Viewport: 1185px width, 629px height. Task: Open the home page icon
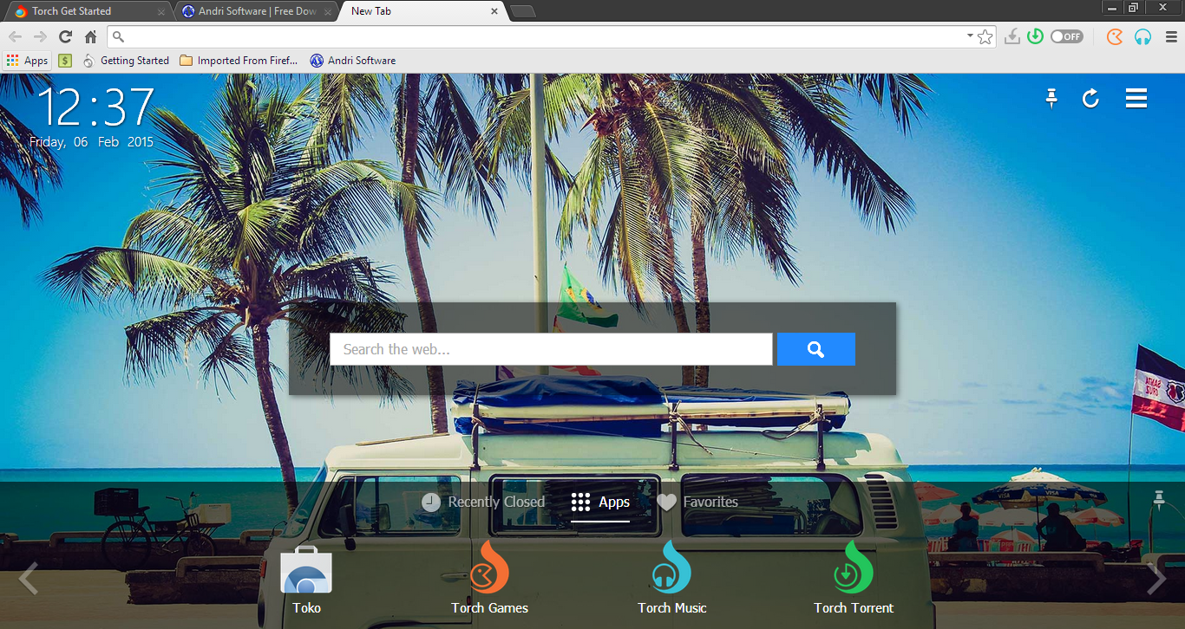tap(90, 36)
